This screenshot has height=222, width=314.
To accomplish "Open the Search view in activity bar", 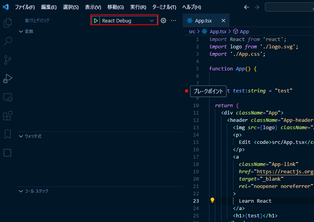I will [x=8, y=41].
